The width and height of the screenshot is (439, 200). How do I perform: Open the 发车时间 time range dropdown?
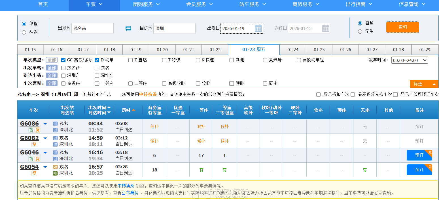(410, 60)
